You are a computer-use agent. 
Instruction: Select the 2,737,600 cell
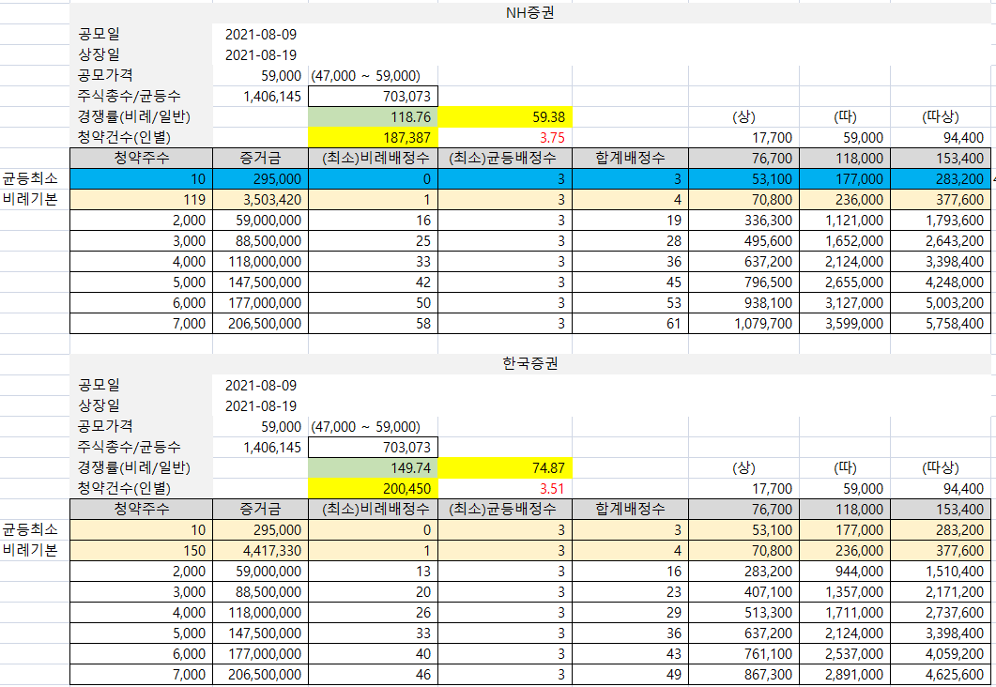941,613
